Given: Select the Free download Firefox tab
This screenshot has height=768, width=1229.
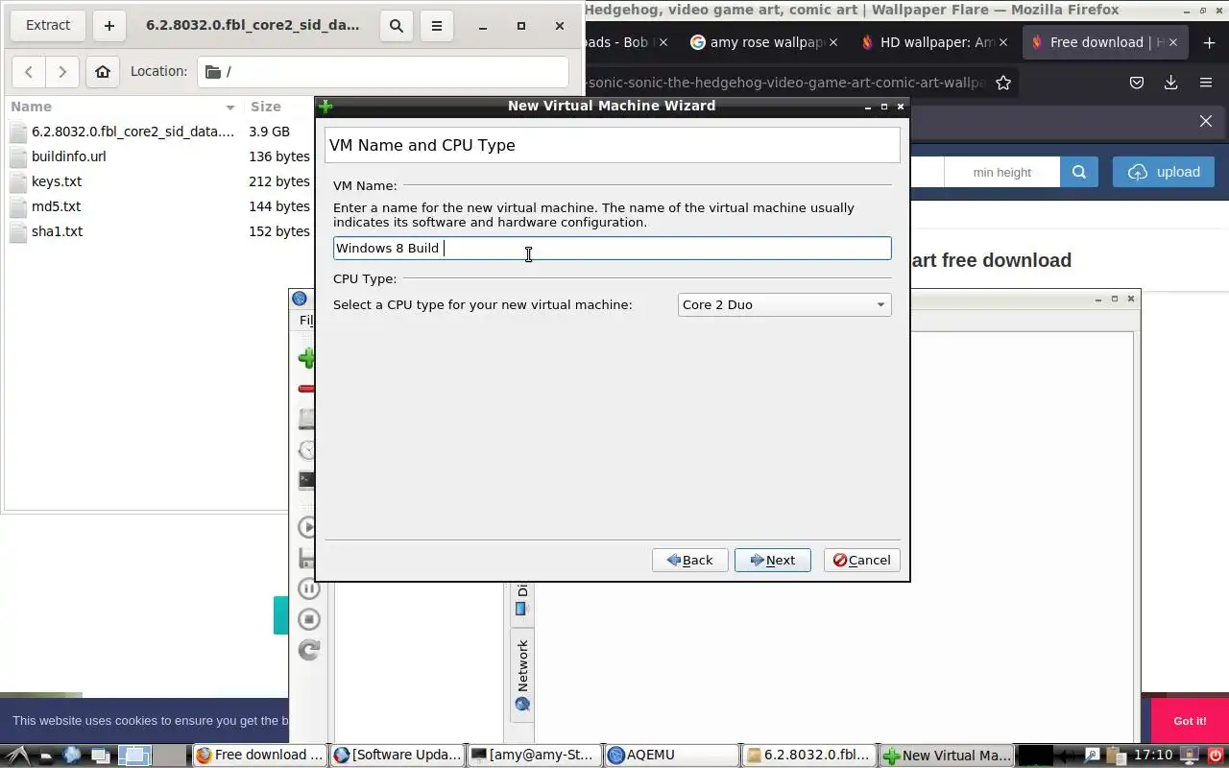Looking at the screenshot, I should tap(1106, 42).
